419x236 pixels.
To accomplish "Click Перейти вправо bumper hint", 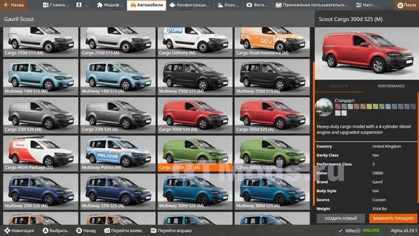I will [172, 230].
